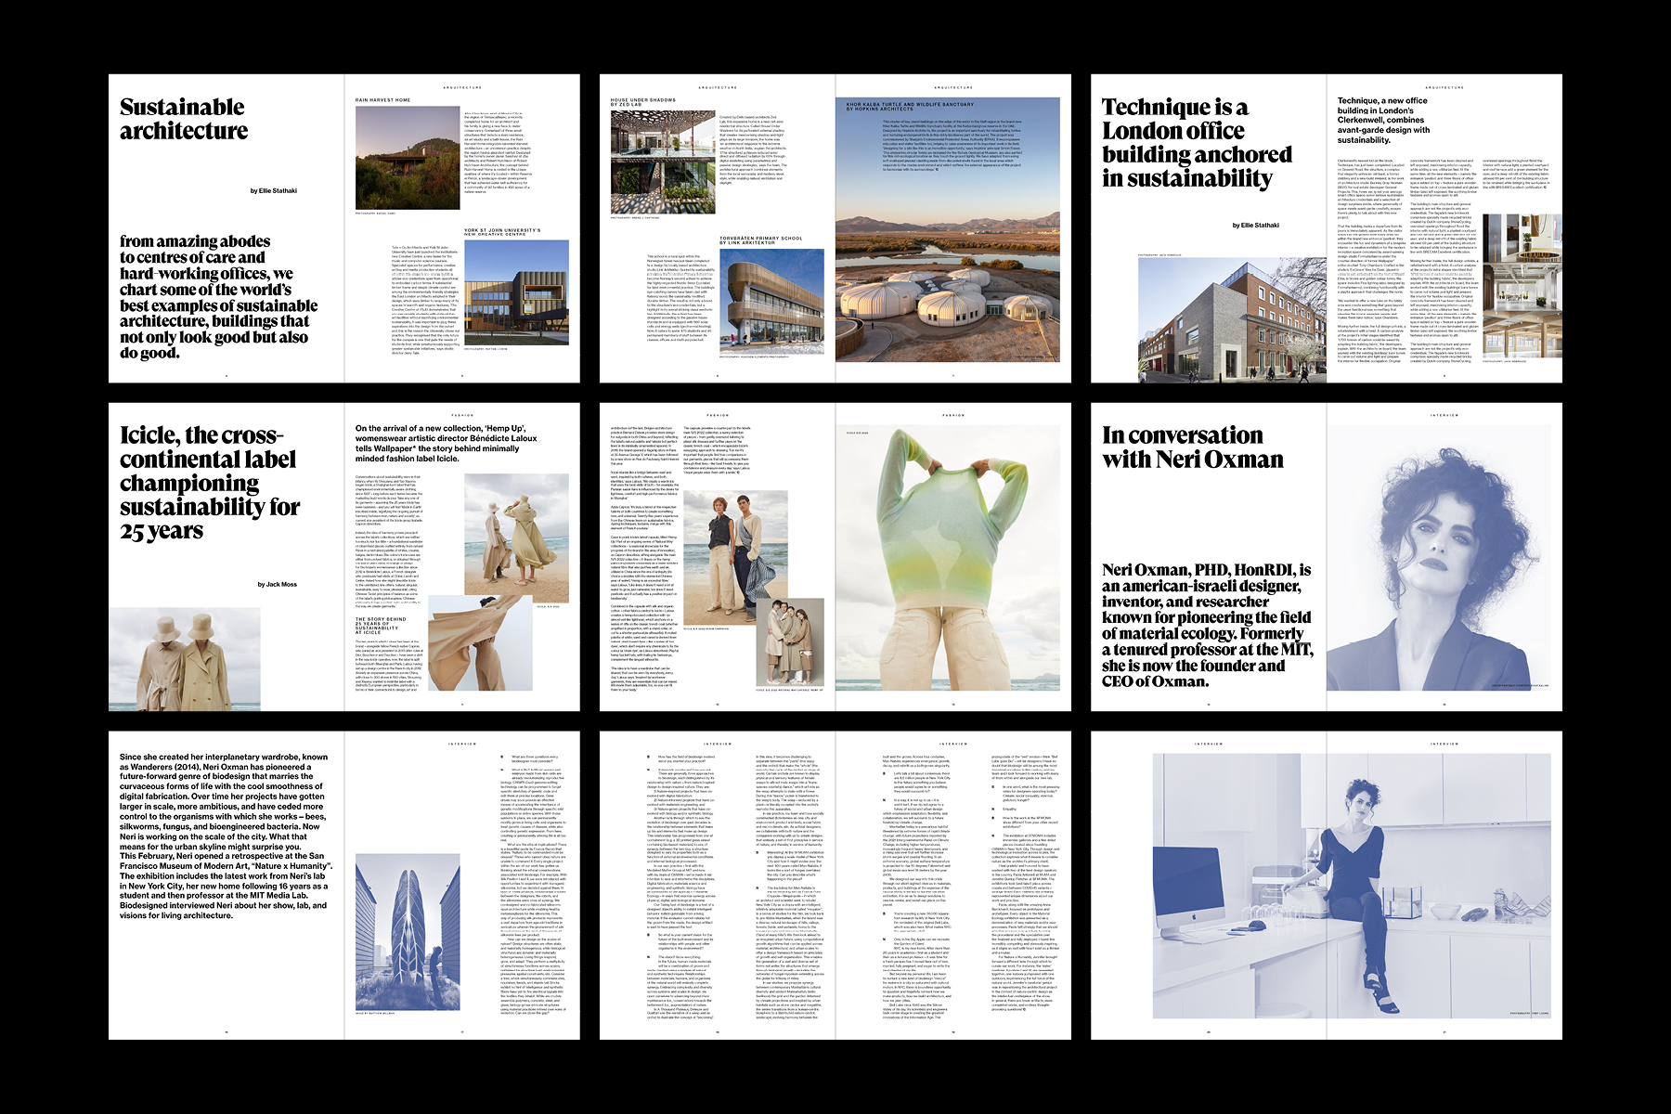
Task: Click 'INTERVIEW' header above Neri Oxman portrait
Action: [x=1444, y=415]
